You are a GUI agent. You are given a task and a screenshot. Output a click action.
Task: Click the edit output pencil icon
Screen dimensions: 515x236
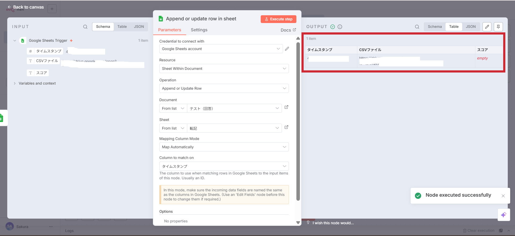click(x=487, y=27)
